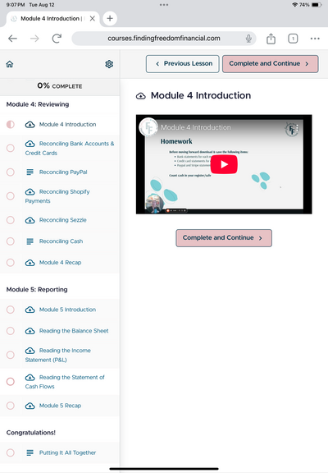The image size is (328, 473).
Task: Open the Reconciling Cash lesson
Action: (61, 241)
